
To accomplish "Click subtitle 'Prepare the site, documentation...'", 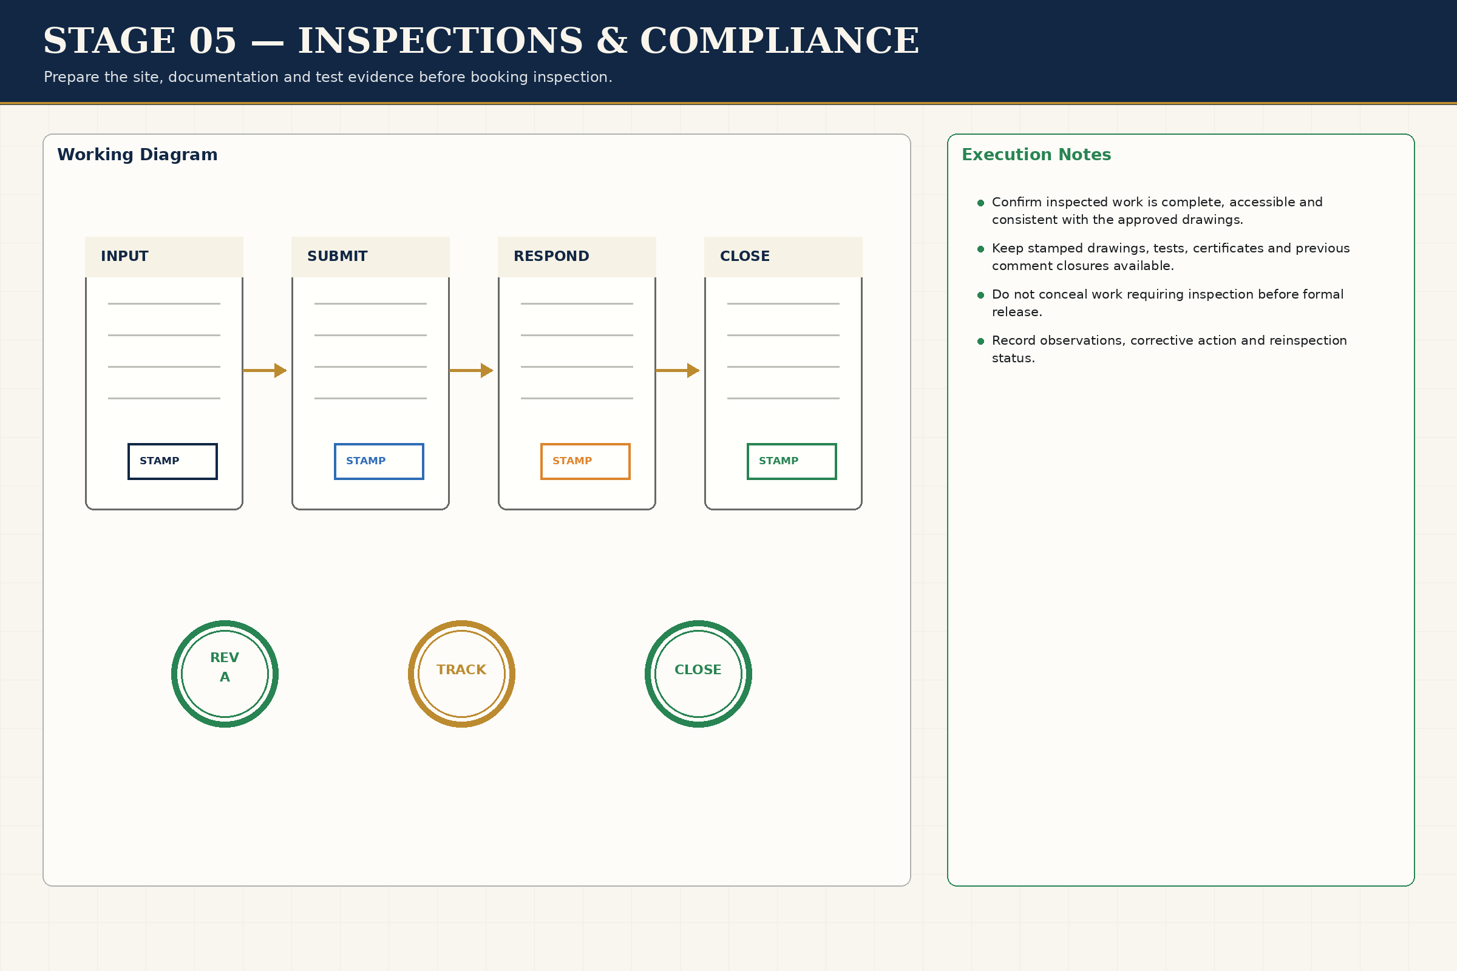I will (328, 78).
